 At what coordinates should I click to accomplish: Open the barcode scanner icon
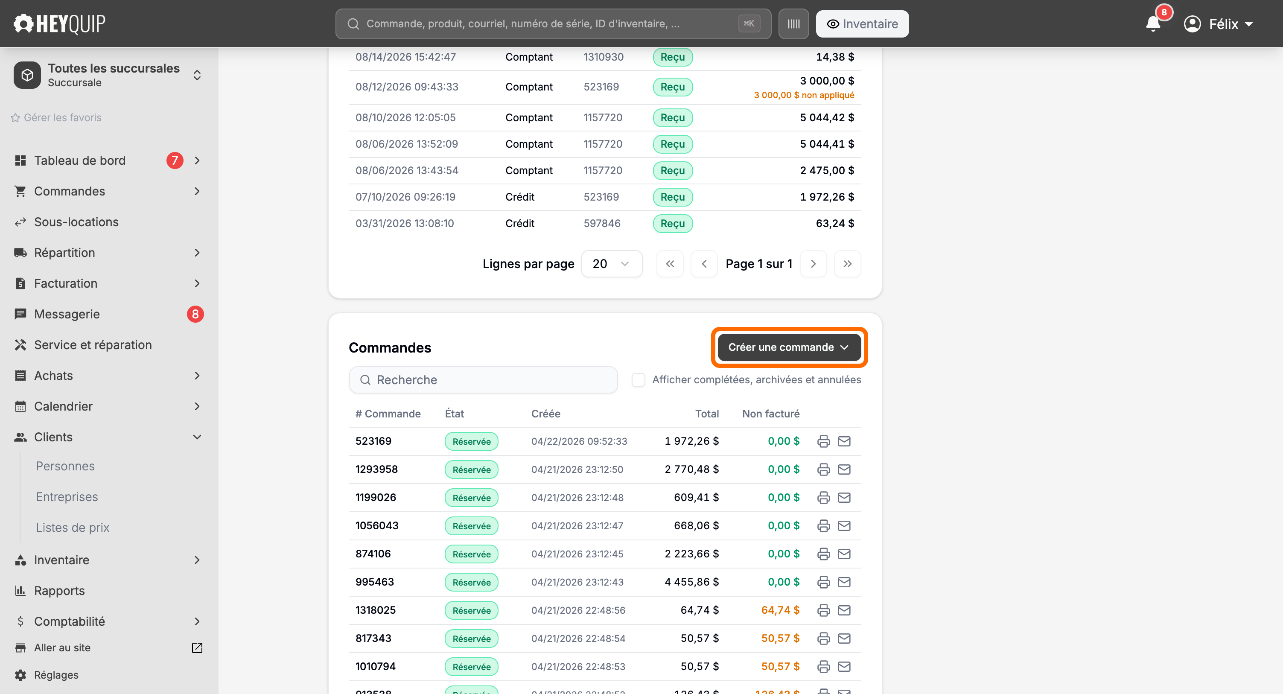click(x=793, y=23)
